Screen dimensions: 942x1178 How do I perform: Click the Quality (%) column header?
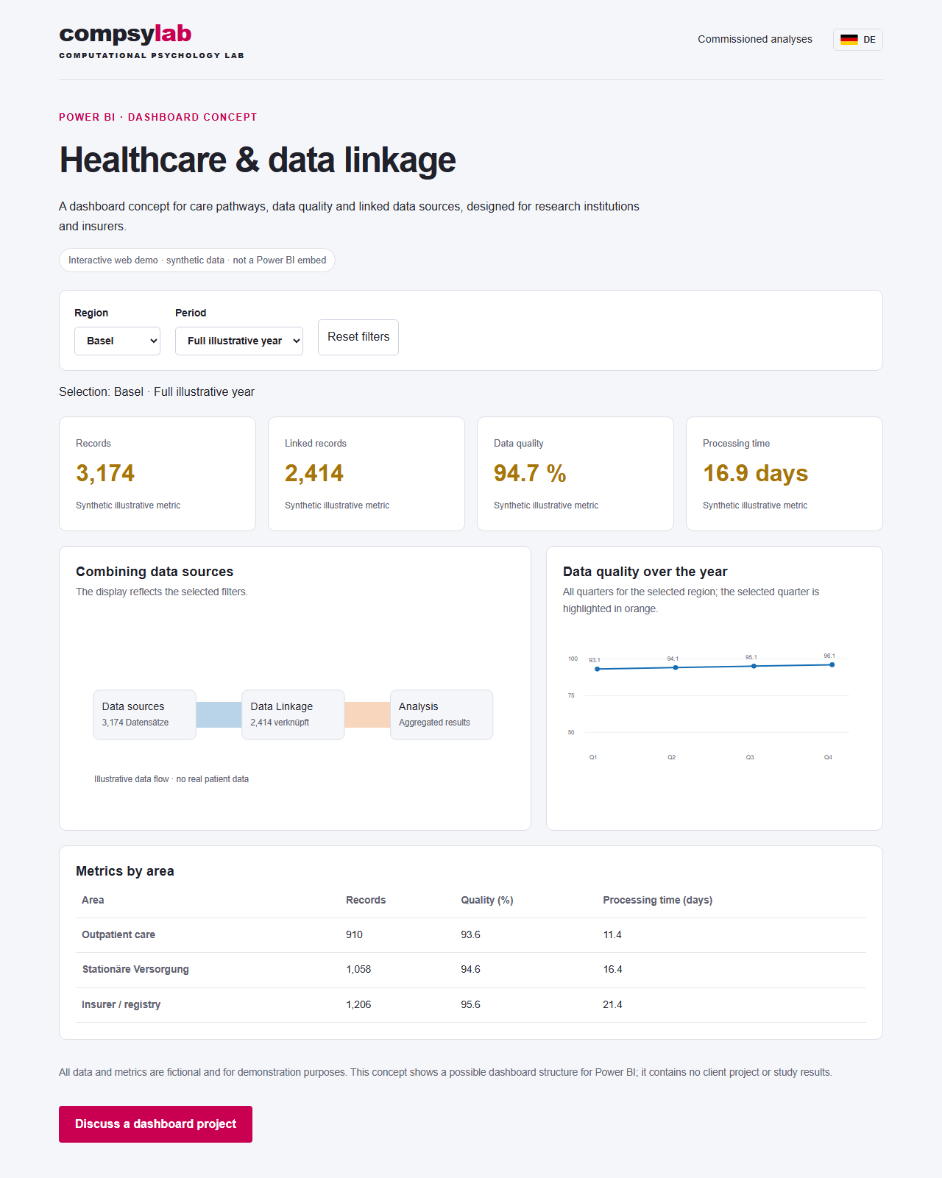pyautogui.click(x=487, y=900)
